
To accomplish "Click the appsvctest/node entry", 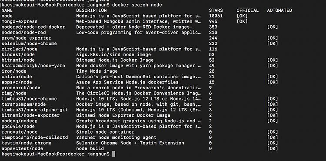I will (x=22, y=148).
